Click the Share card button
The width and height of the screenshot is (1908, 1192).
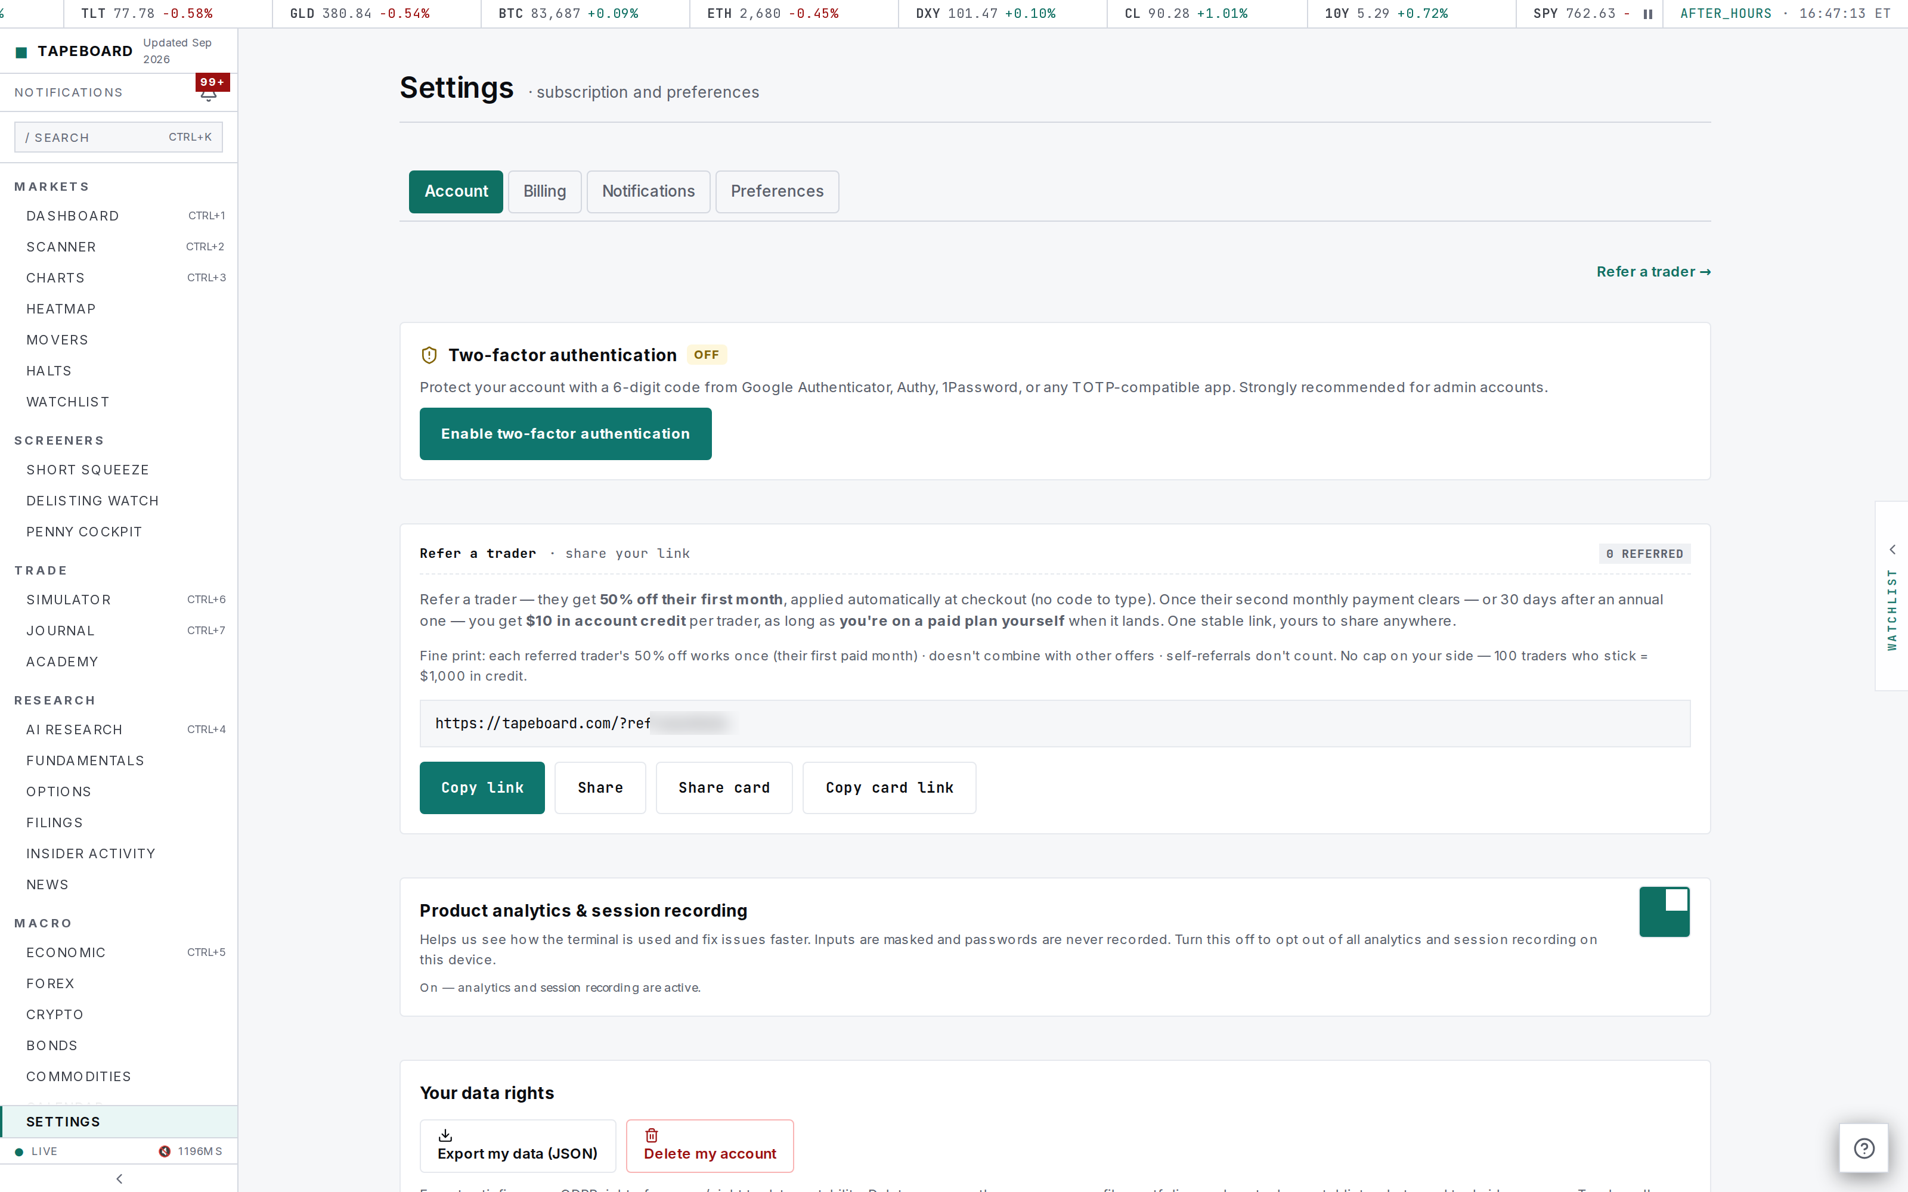pos(724,787)
